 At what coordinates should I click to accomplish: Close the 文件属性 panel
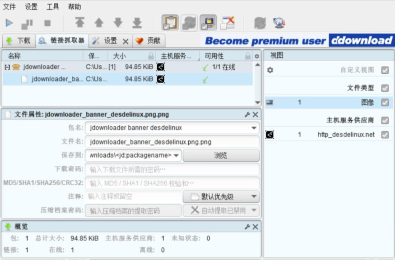click(x=255, y=115)
